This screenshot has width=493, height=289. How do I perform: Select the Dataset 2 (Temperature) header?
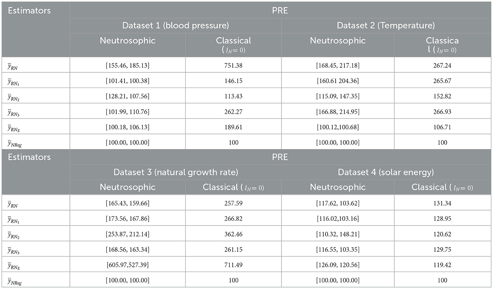click(x=386, y=25)
